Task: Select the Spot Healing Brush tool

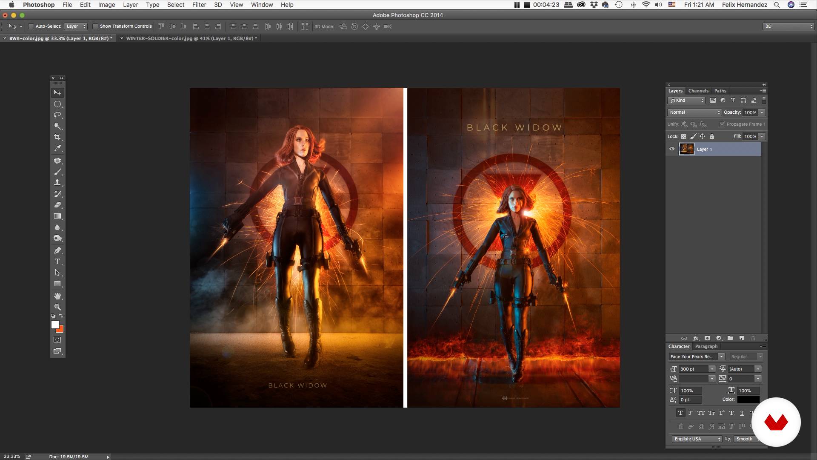Action: pos(57,161)
